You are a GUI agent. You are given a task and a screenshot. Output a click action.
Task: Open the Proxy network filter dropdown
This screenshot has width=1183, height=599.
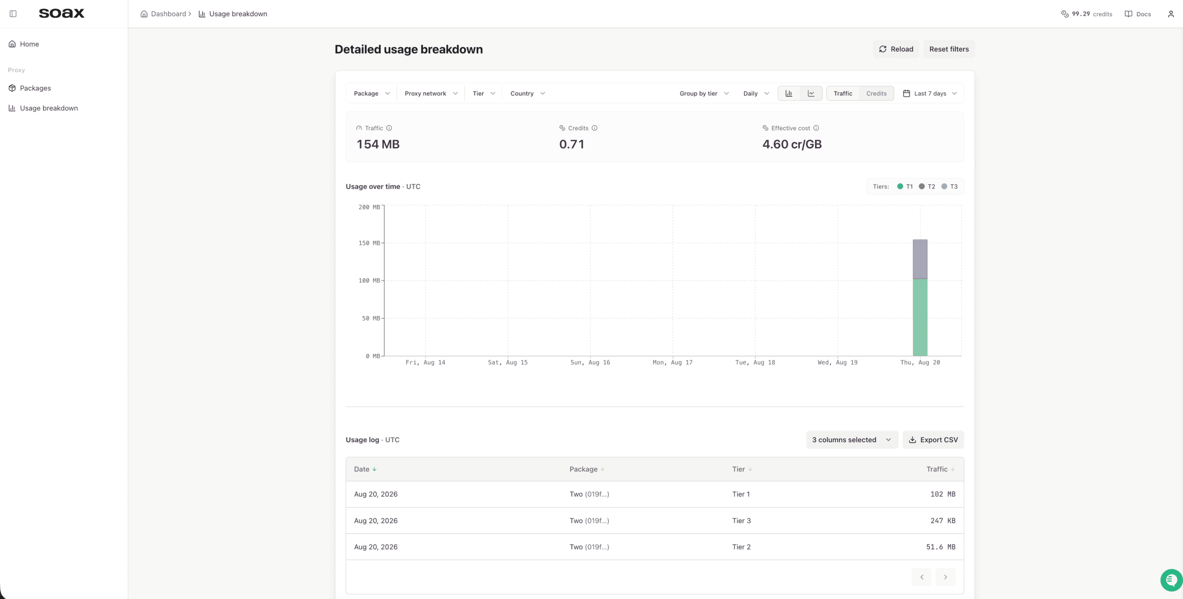(431, 93)
